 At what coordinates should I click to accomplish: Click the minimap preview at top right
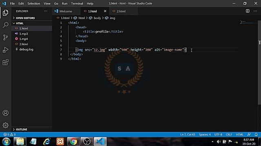coord(249,22)
